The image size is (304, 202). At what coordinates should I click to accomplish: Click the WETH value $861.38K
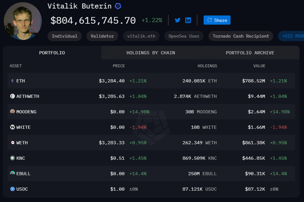click(254, 143)
